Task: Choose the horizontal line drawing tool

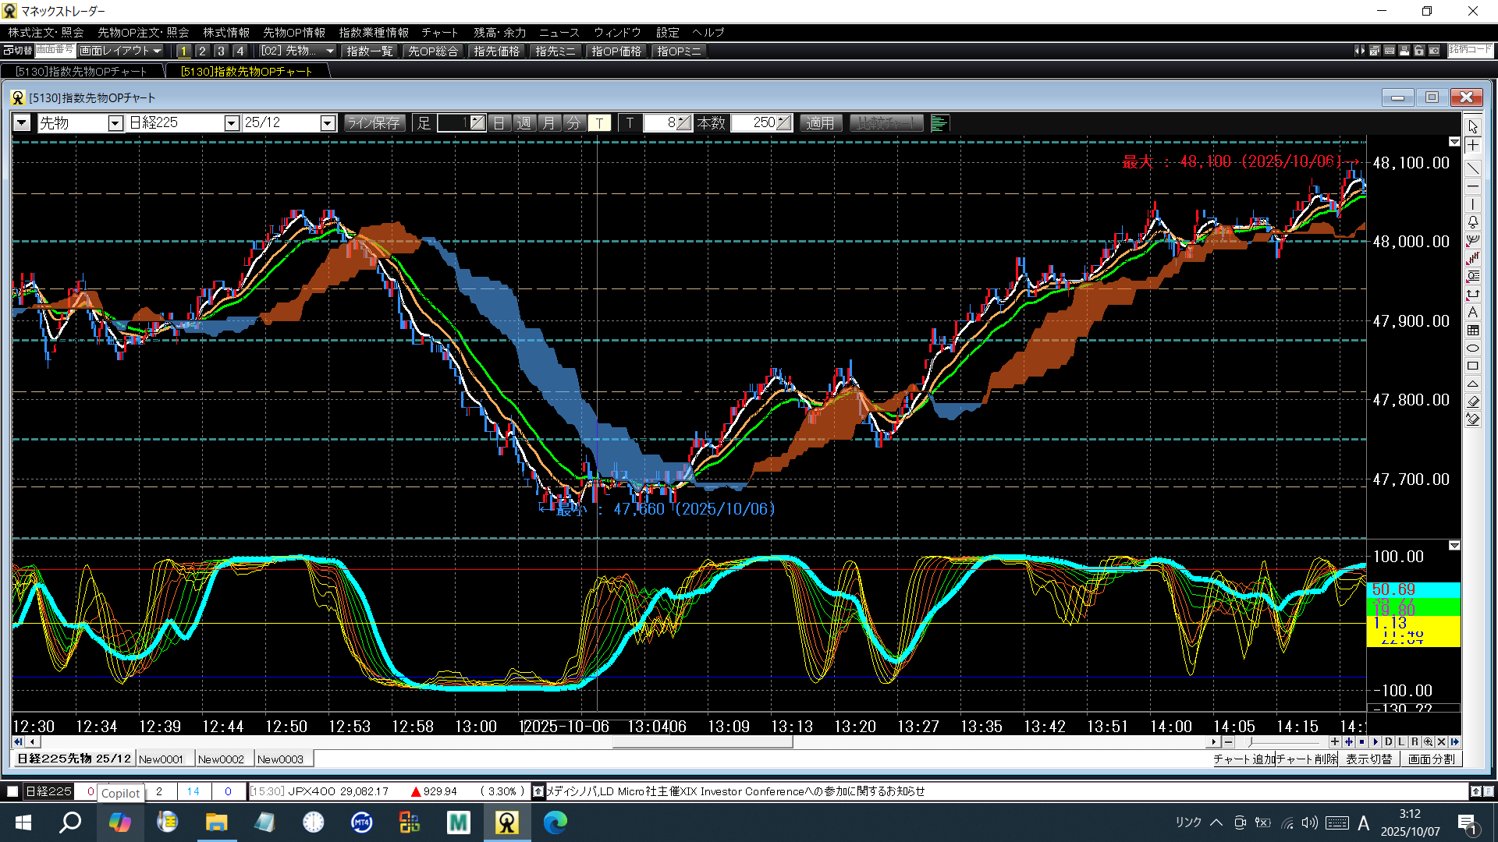Action: coord(1472,187)
